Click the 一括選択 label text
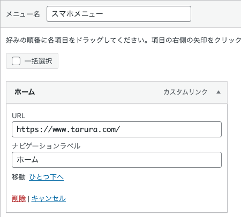Image resolution: width=241 pixels, height=217 pixels. point(38,61)
